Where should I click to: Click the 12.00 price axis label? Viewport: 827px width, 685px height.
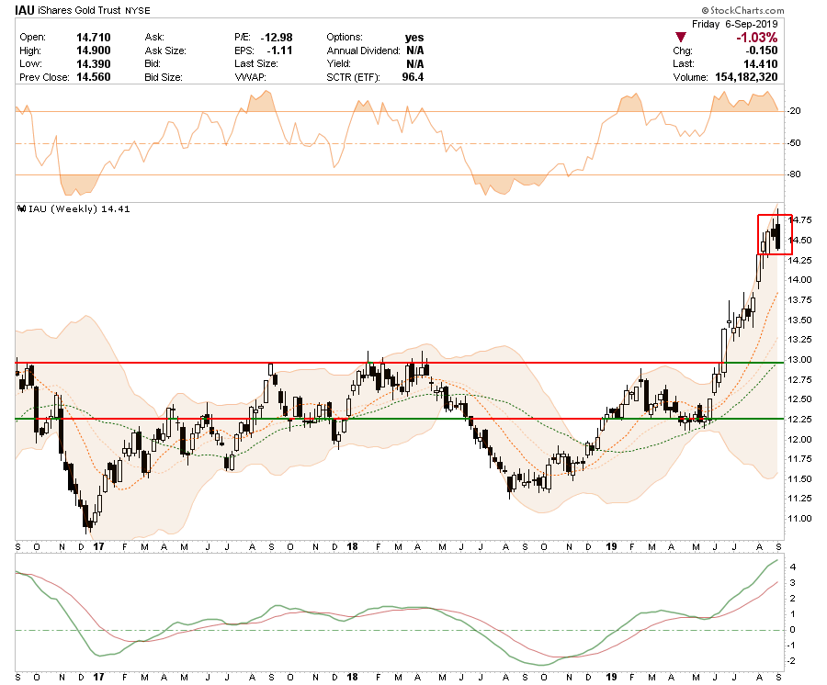pos(799,439)
